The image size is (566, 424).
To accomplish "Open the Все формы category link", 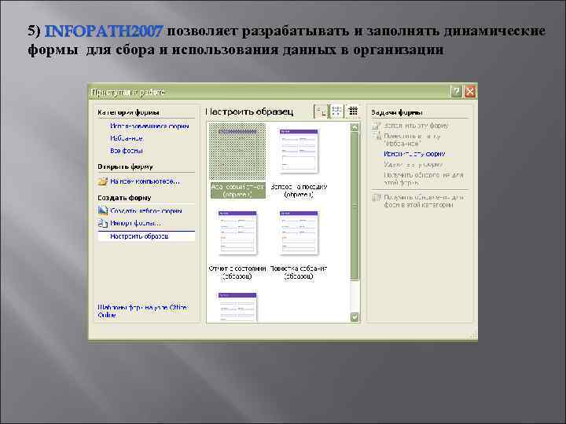I will pyautogui.click(x=127, y=151).
